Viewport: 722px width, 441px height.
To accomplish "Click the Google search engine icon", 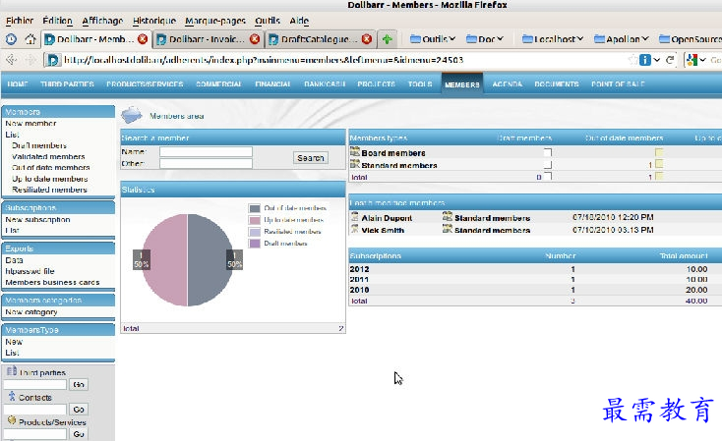I will pos(692,60).
